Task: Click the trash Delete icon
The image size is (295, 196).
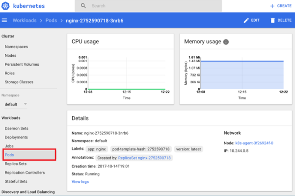Action: pos(273,20)
